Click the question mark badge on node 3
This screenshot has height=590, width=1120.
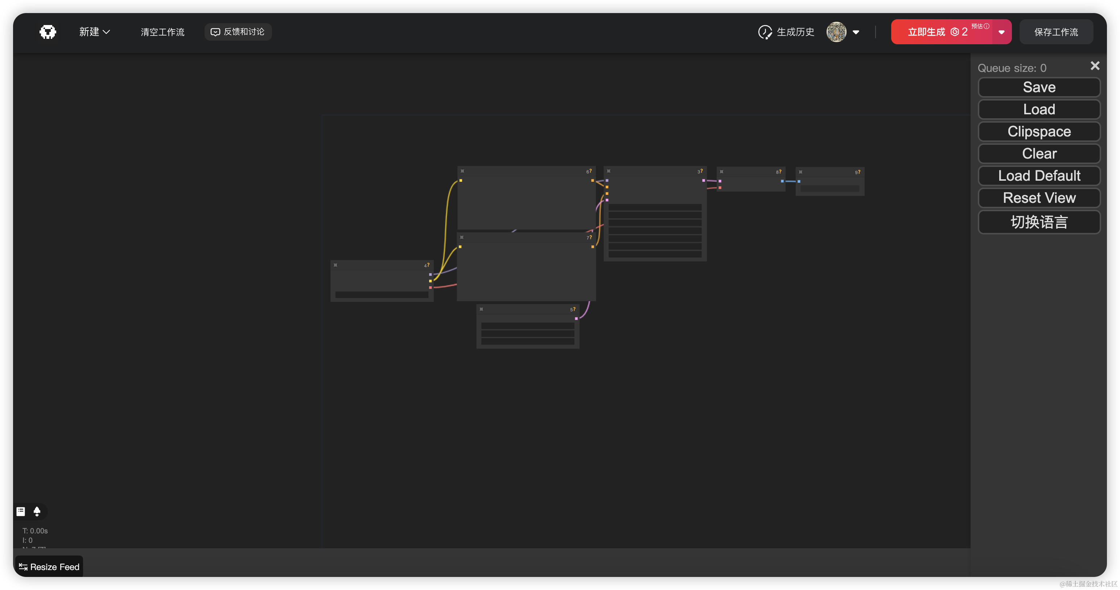[701, 171]
